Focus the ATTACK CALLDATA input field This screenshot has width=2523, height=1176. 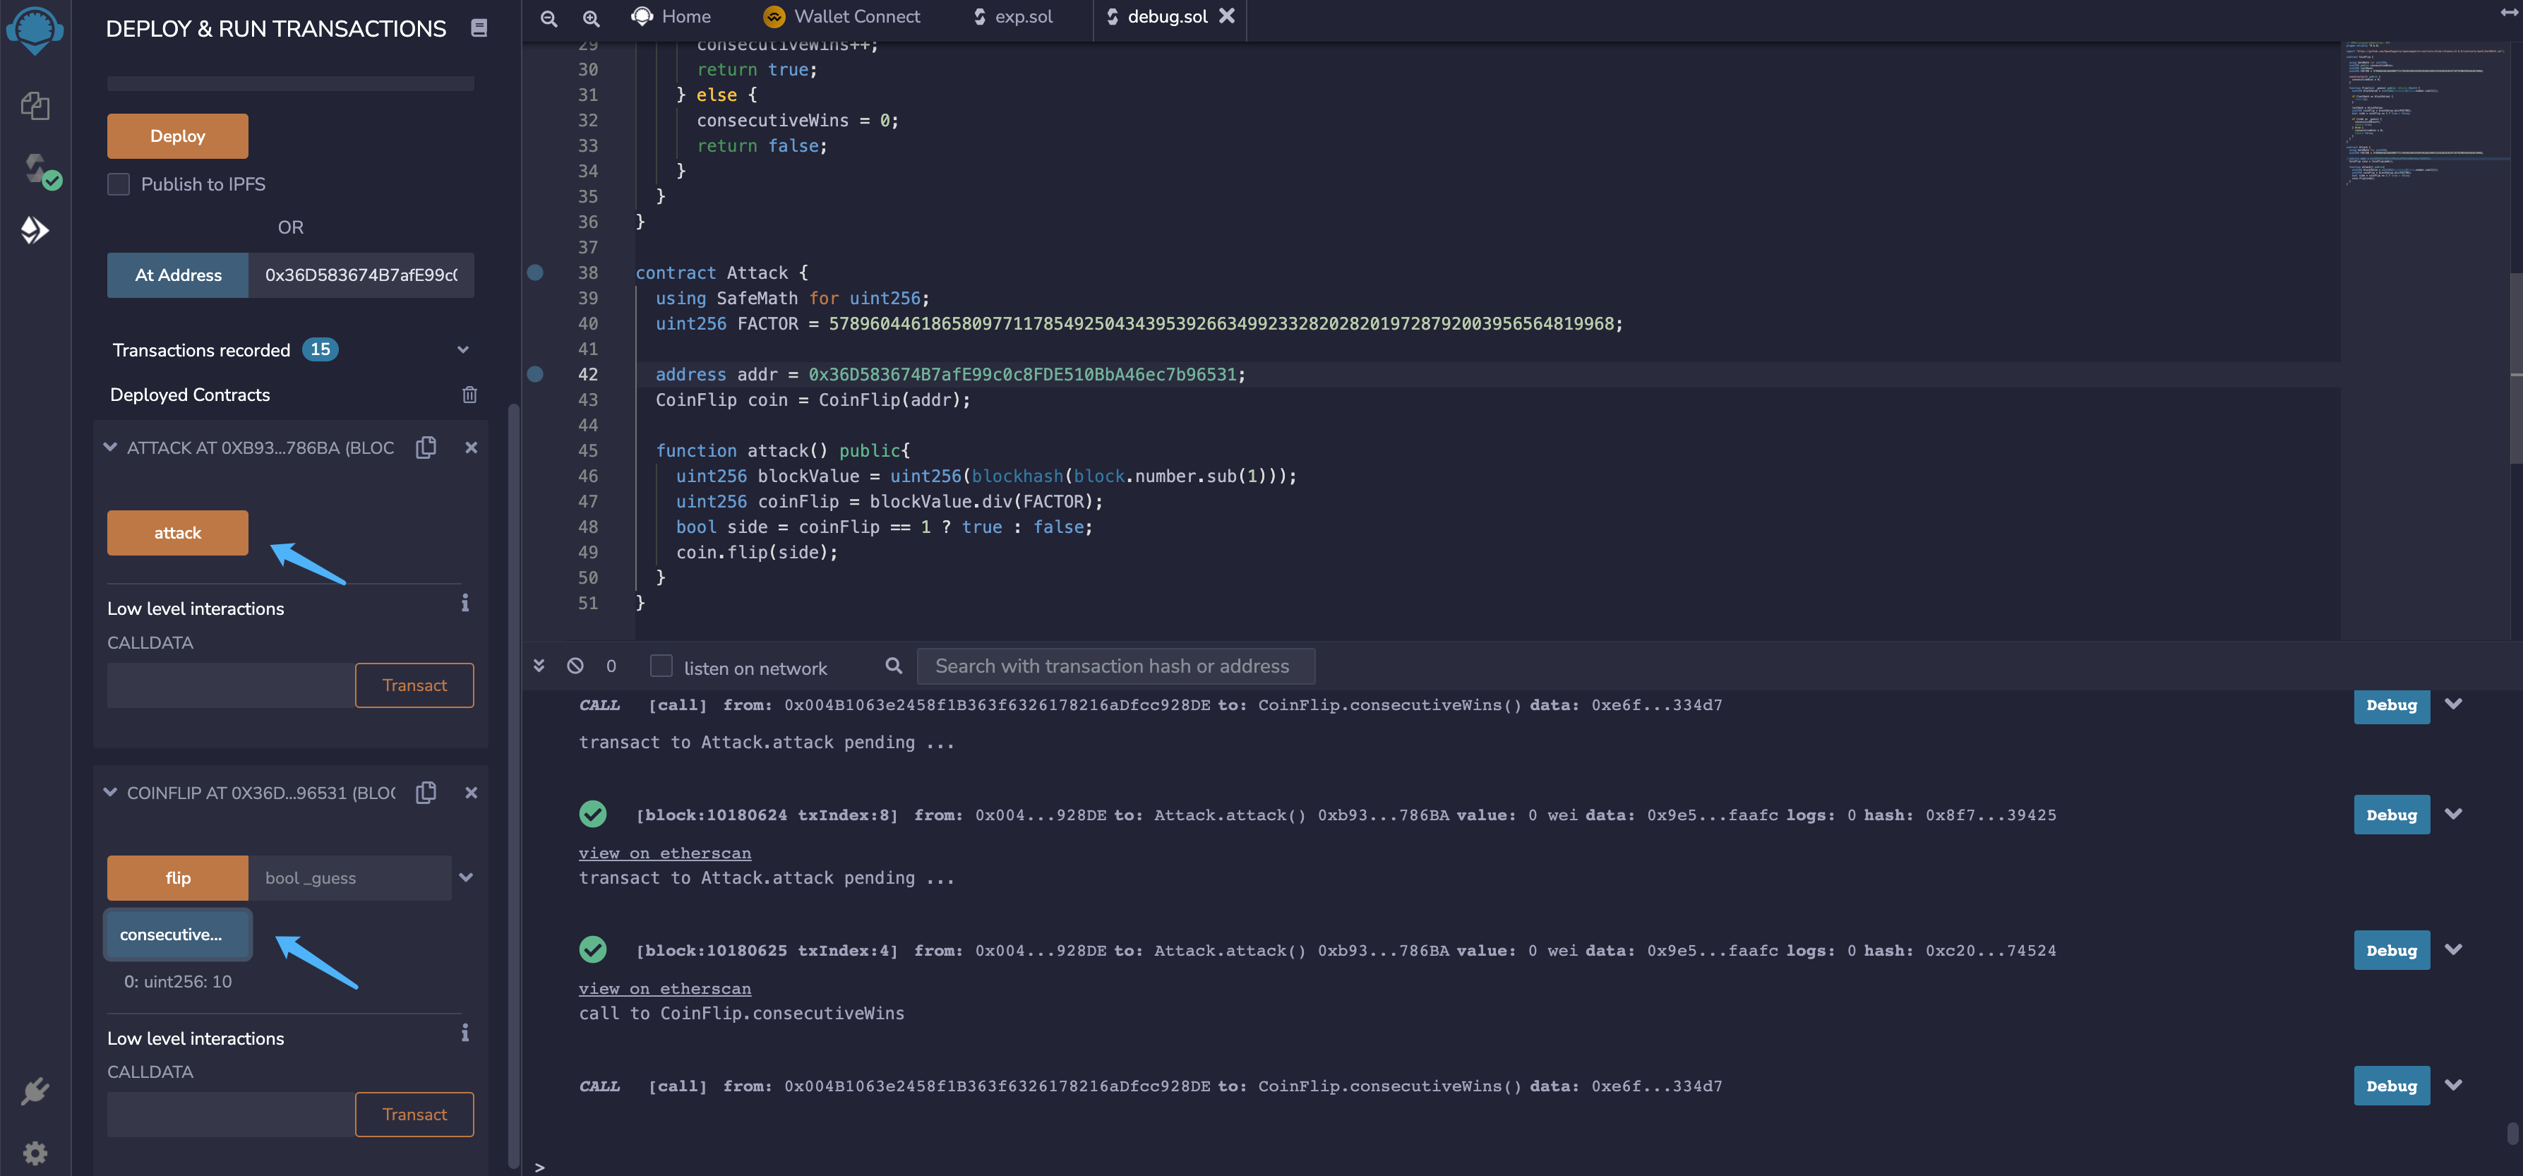coord(230,685)
